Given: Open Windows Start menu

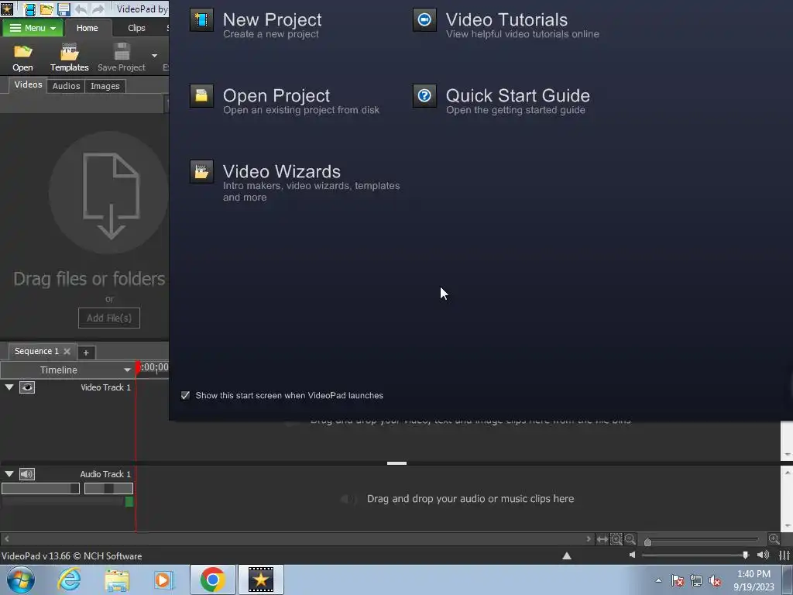Looking at the screenshot, I should [20, 580].
